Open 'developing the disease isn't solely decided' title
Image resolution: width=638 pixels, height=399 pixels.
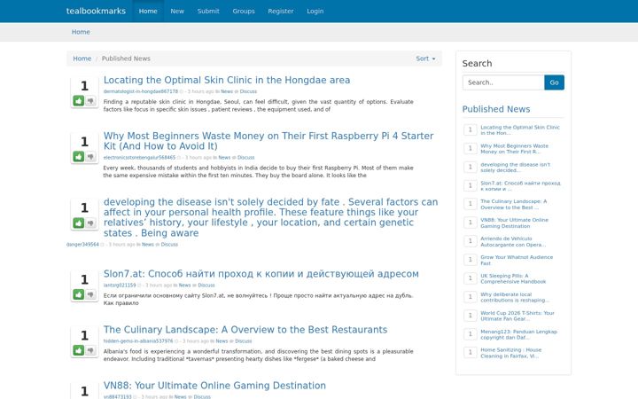270,217
